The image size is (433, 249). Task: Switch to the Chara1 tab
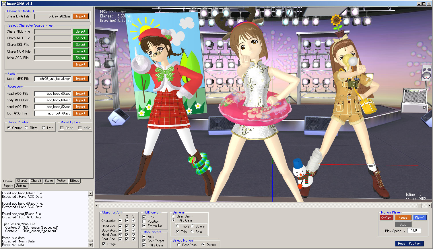[x=8, y=181]
